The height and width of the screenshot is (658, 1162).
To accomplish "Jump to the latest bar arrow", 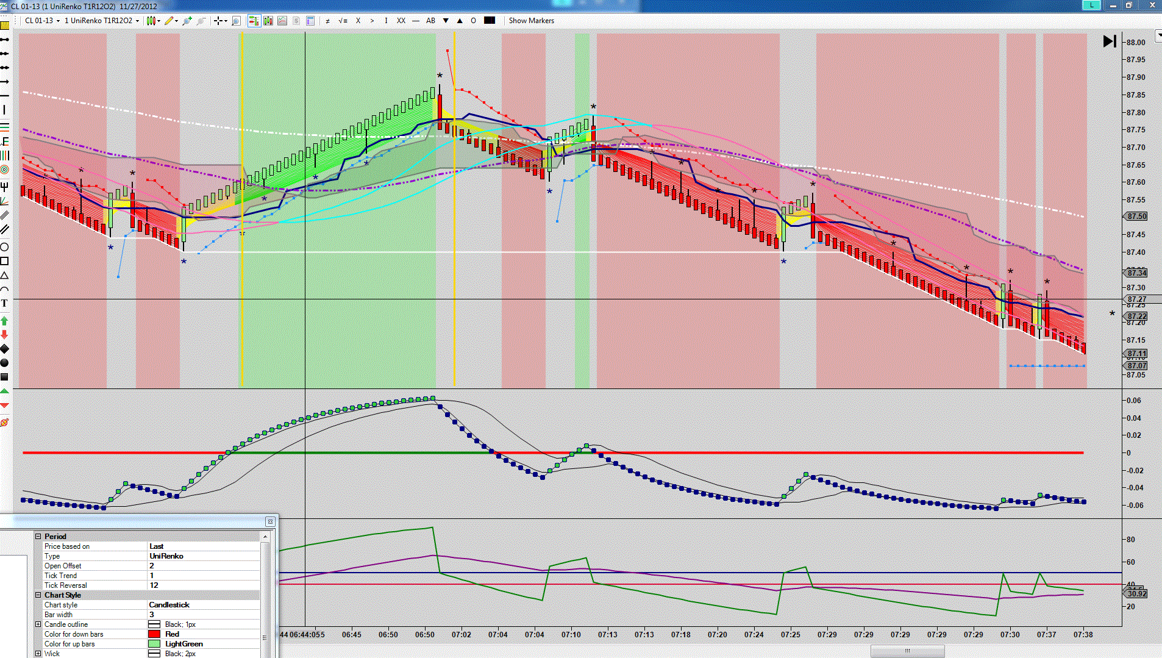I will click(1110, 41).
